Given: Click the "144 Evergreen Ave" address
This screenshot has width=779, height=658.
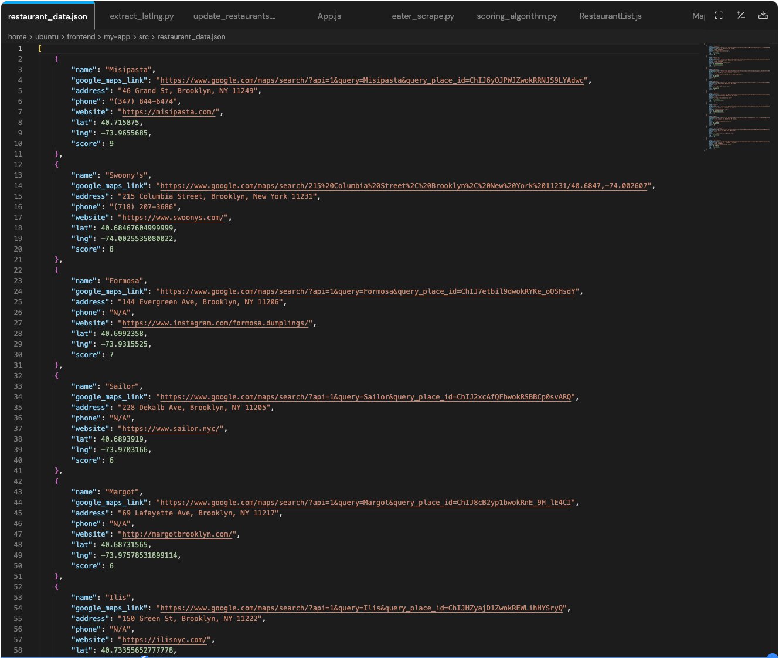Looking at the screenshot, I should (x=200, y=302).
